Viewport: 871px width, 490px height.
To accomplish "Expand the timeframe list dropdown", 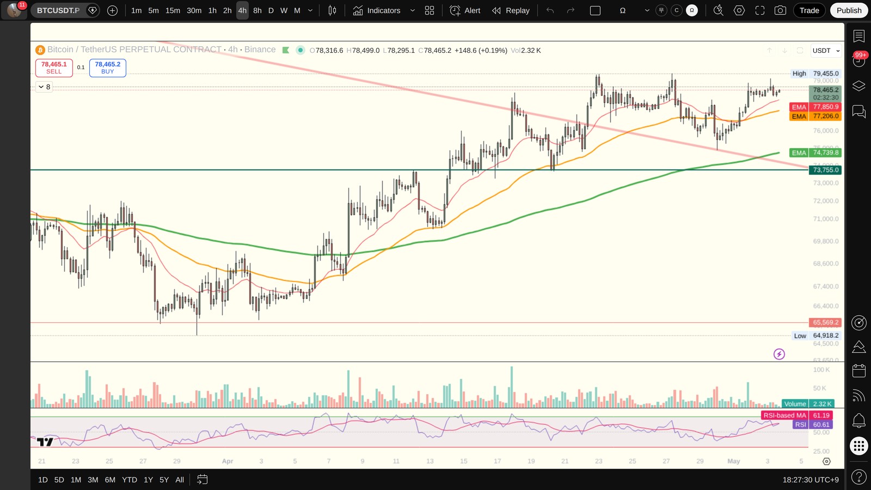I will (310, 10).
